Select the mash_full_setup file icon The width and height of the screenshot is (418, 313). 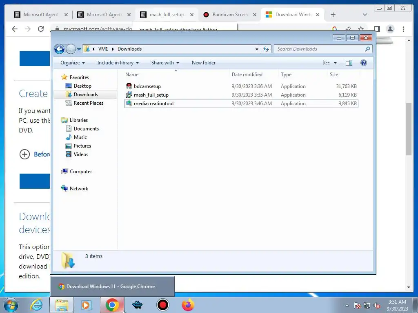(x=129, y=95)
